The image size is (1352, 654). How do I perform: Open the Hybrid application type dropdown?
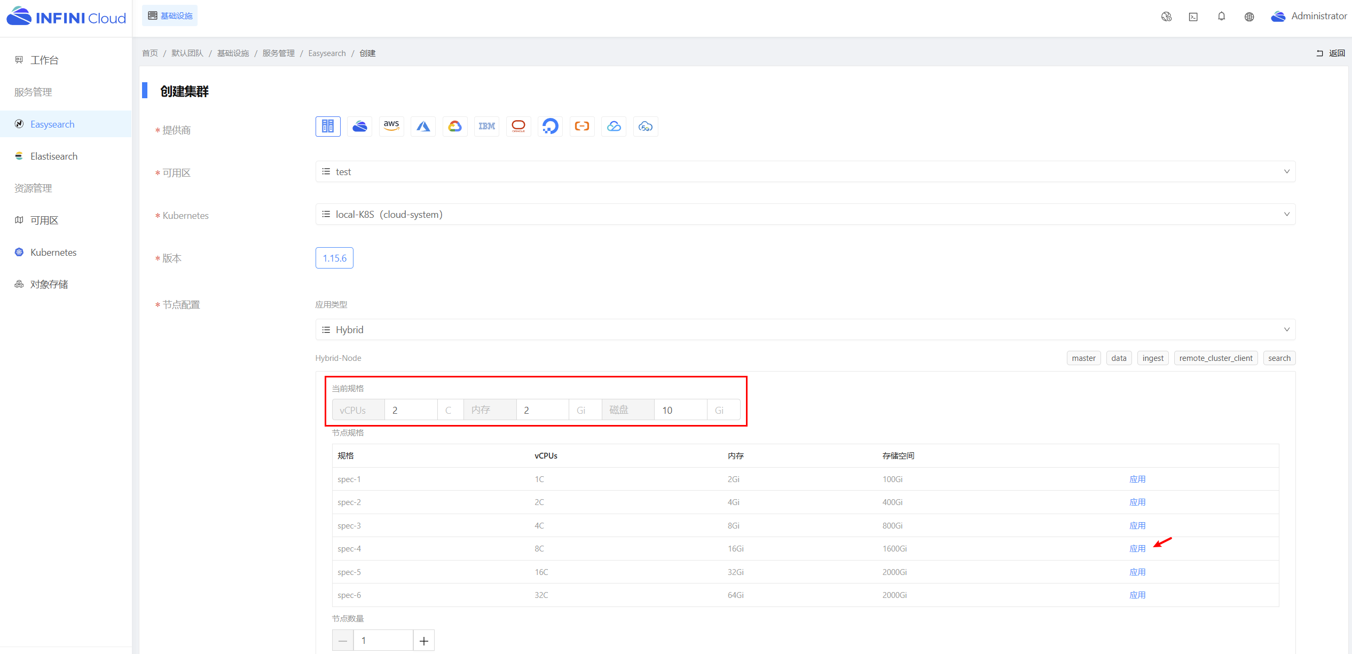tap(805, 329)
